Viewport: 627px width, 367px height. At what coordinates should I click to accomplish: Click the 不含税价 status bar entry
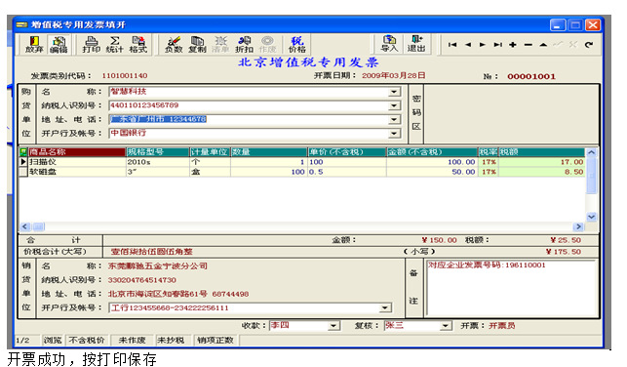(x=87, y=341)
